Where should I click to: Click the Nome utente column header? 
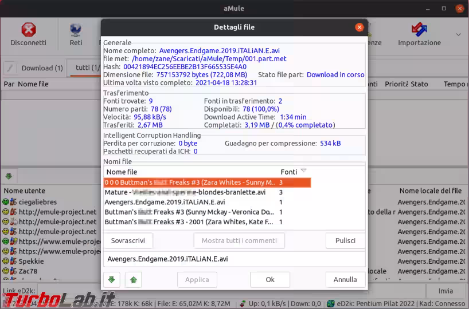pos(25,191)
